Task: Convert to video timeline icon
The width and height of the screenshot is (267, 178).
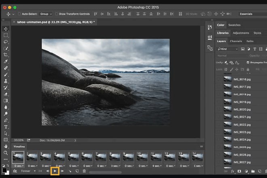Action: (15, 171)
